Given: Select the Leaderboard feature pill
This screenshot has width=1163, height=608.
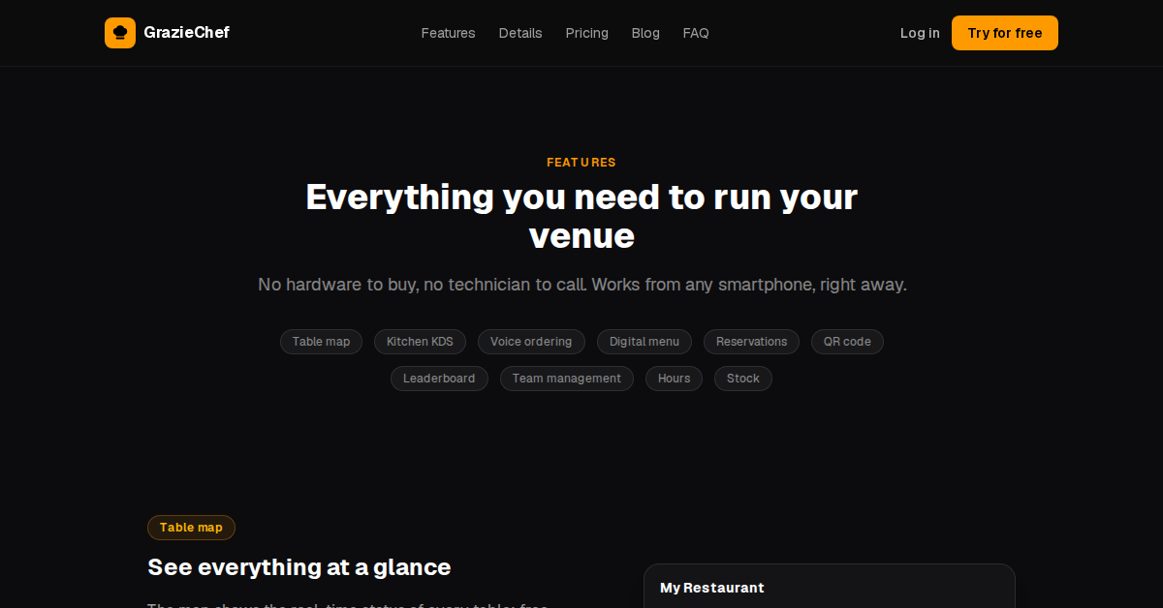Looking at the screenshot, I should coord(439,379).
